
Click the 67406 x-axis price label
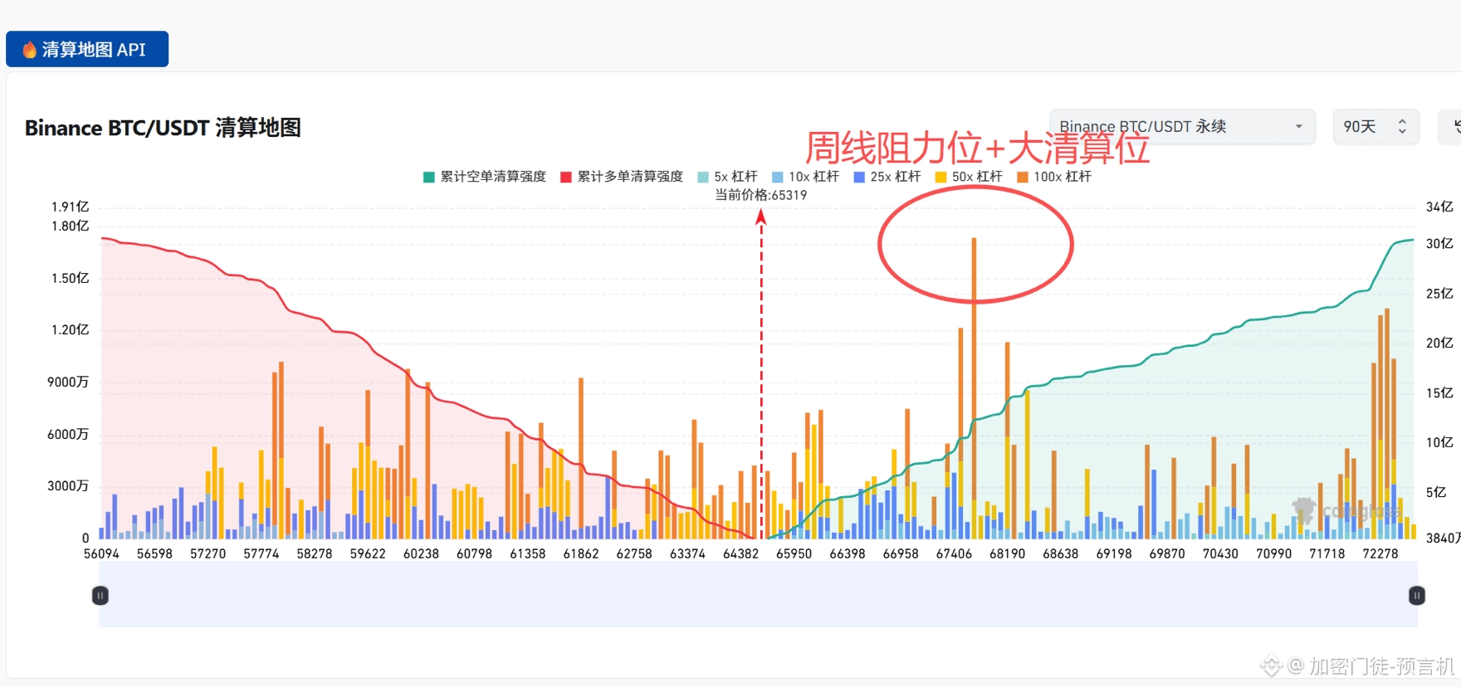(954, 553)
